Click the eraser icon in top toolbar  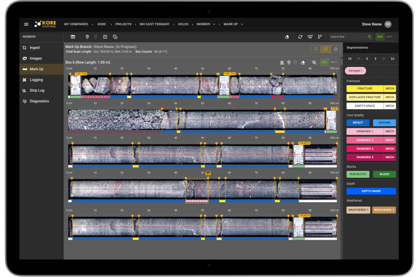pyautogui.click(x=287, y=37)
